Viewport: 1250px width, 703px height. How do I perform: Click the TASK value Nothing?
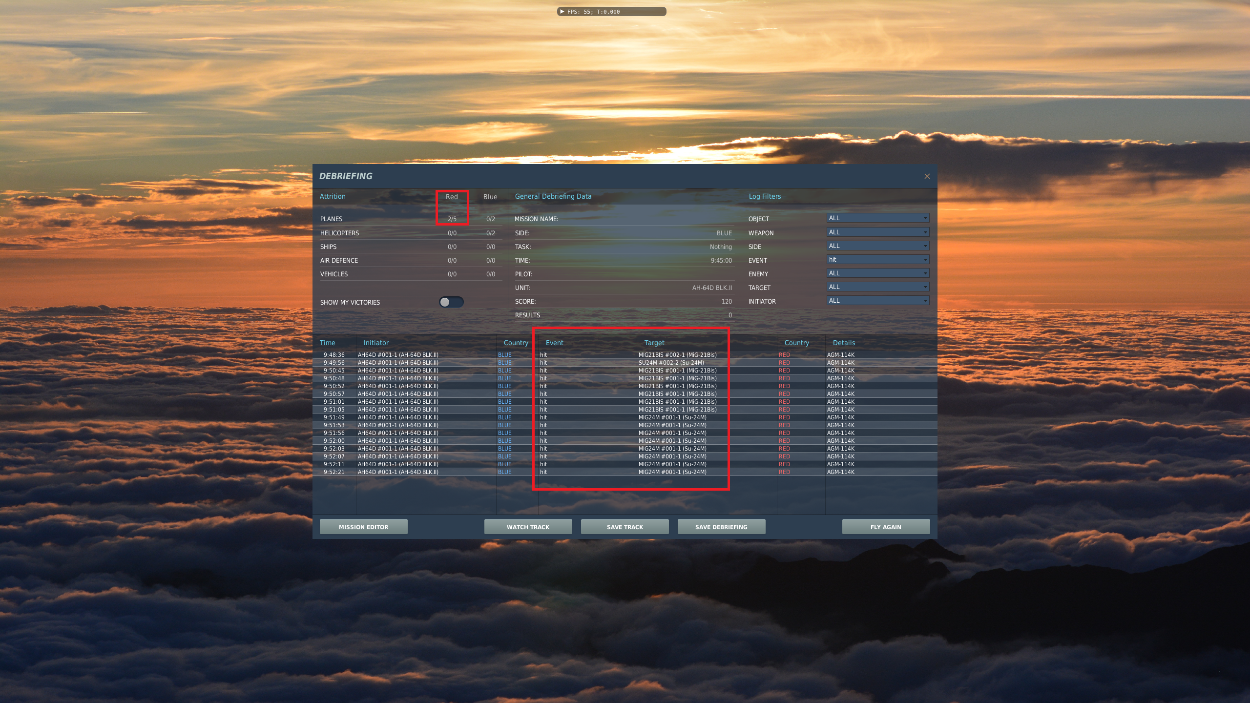click(x=721, y=247)
